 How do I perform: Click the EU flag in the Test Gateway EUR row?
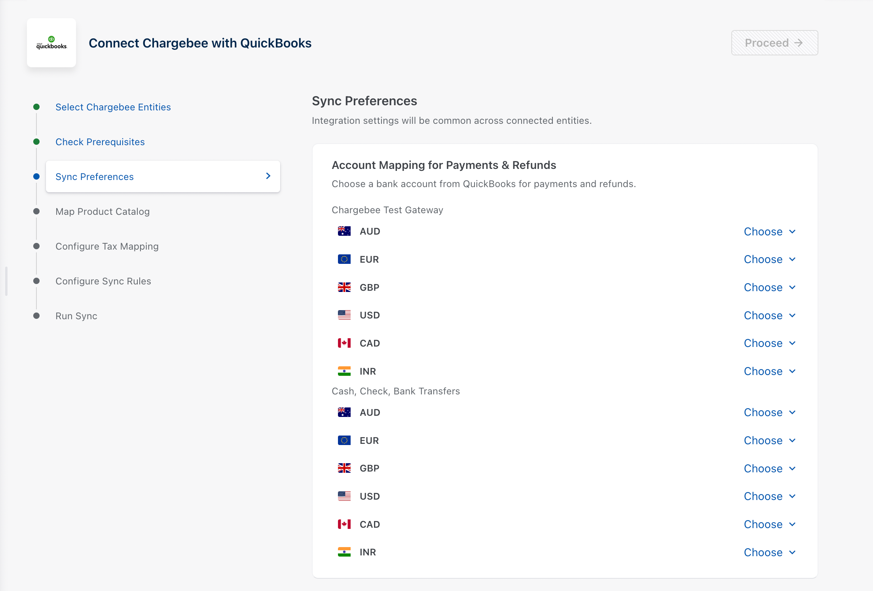point(344,260)
